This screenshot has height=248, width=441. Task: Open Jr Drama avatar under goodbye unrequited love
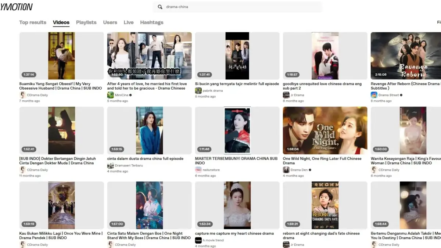(286, 95)
